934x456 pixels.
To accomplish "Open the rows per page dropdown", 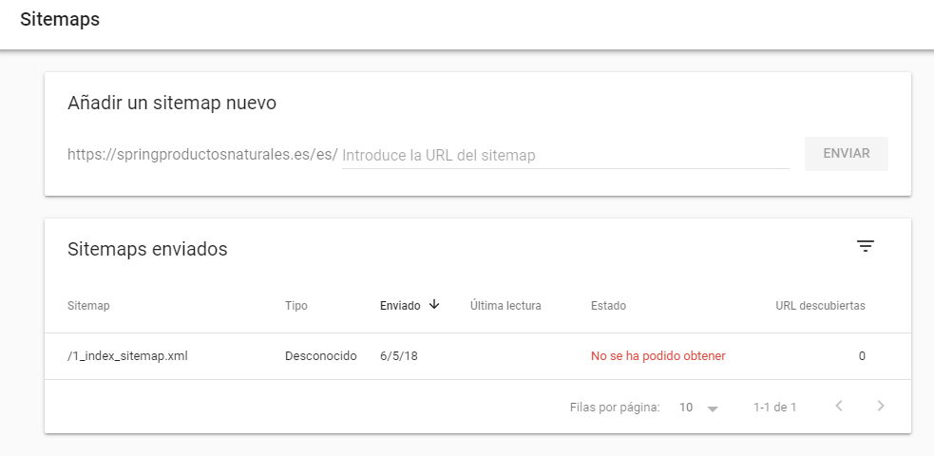I will click(698, 408).
